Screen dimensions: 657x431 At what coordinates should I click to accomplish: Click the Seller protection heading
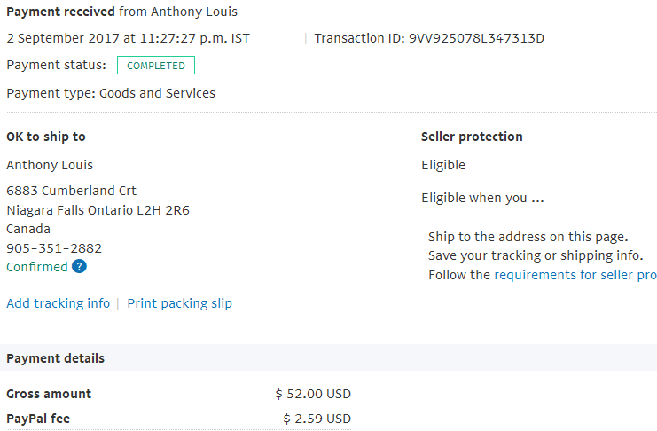pyautogui.click(x=472, y=137)
